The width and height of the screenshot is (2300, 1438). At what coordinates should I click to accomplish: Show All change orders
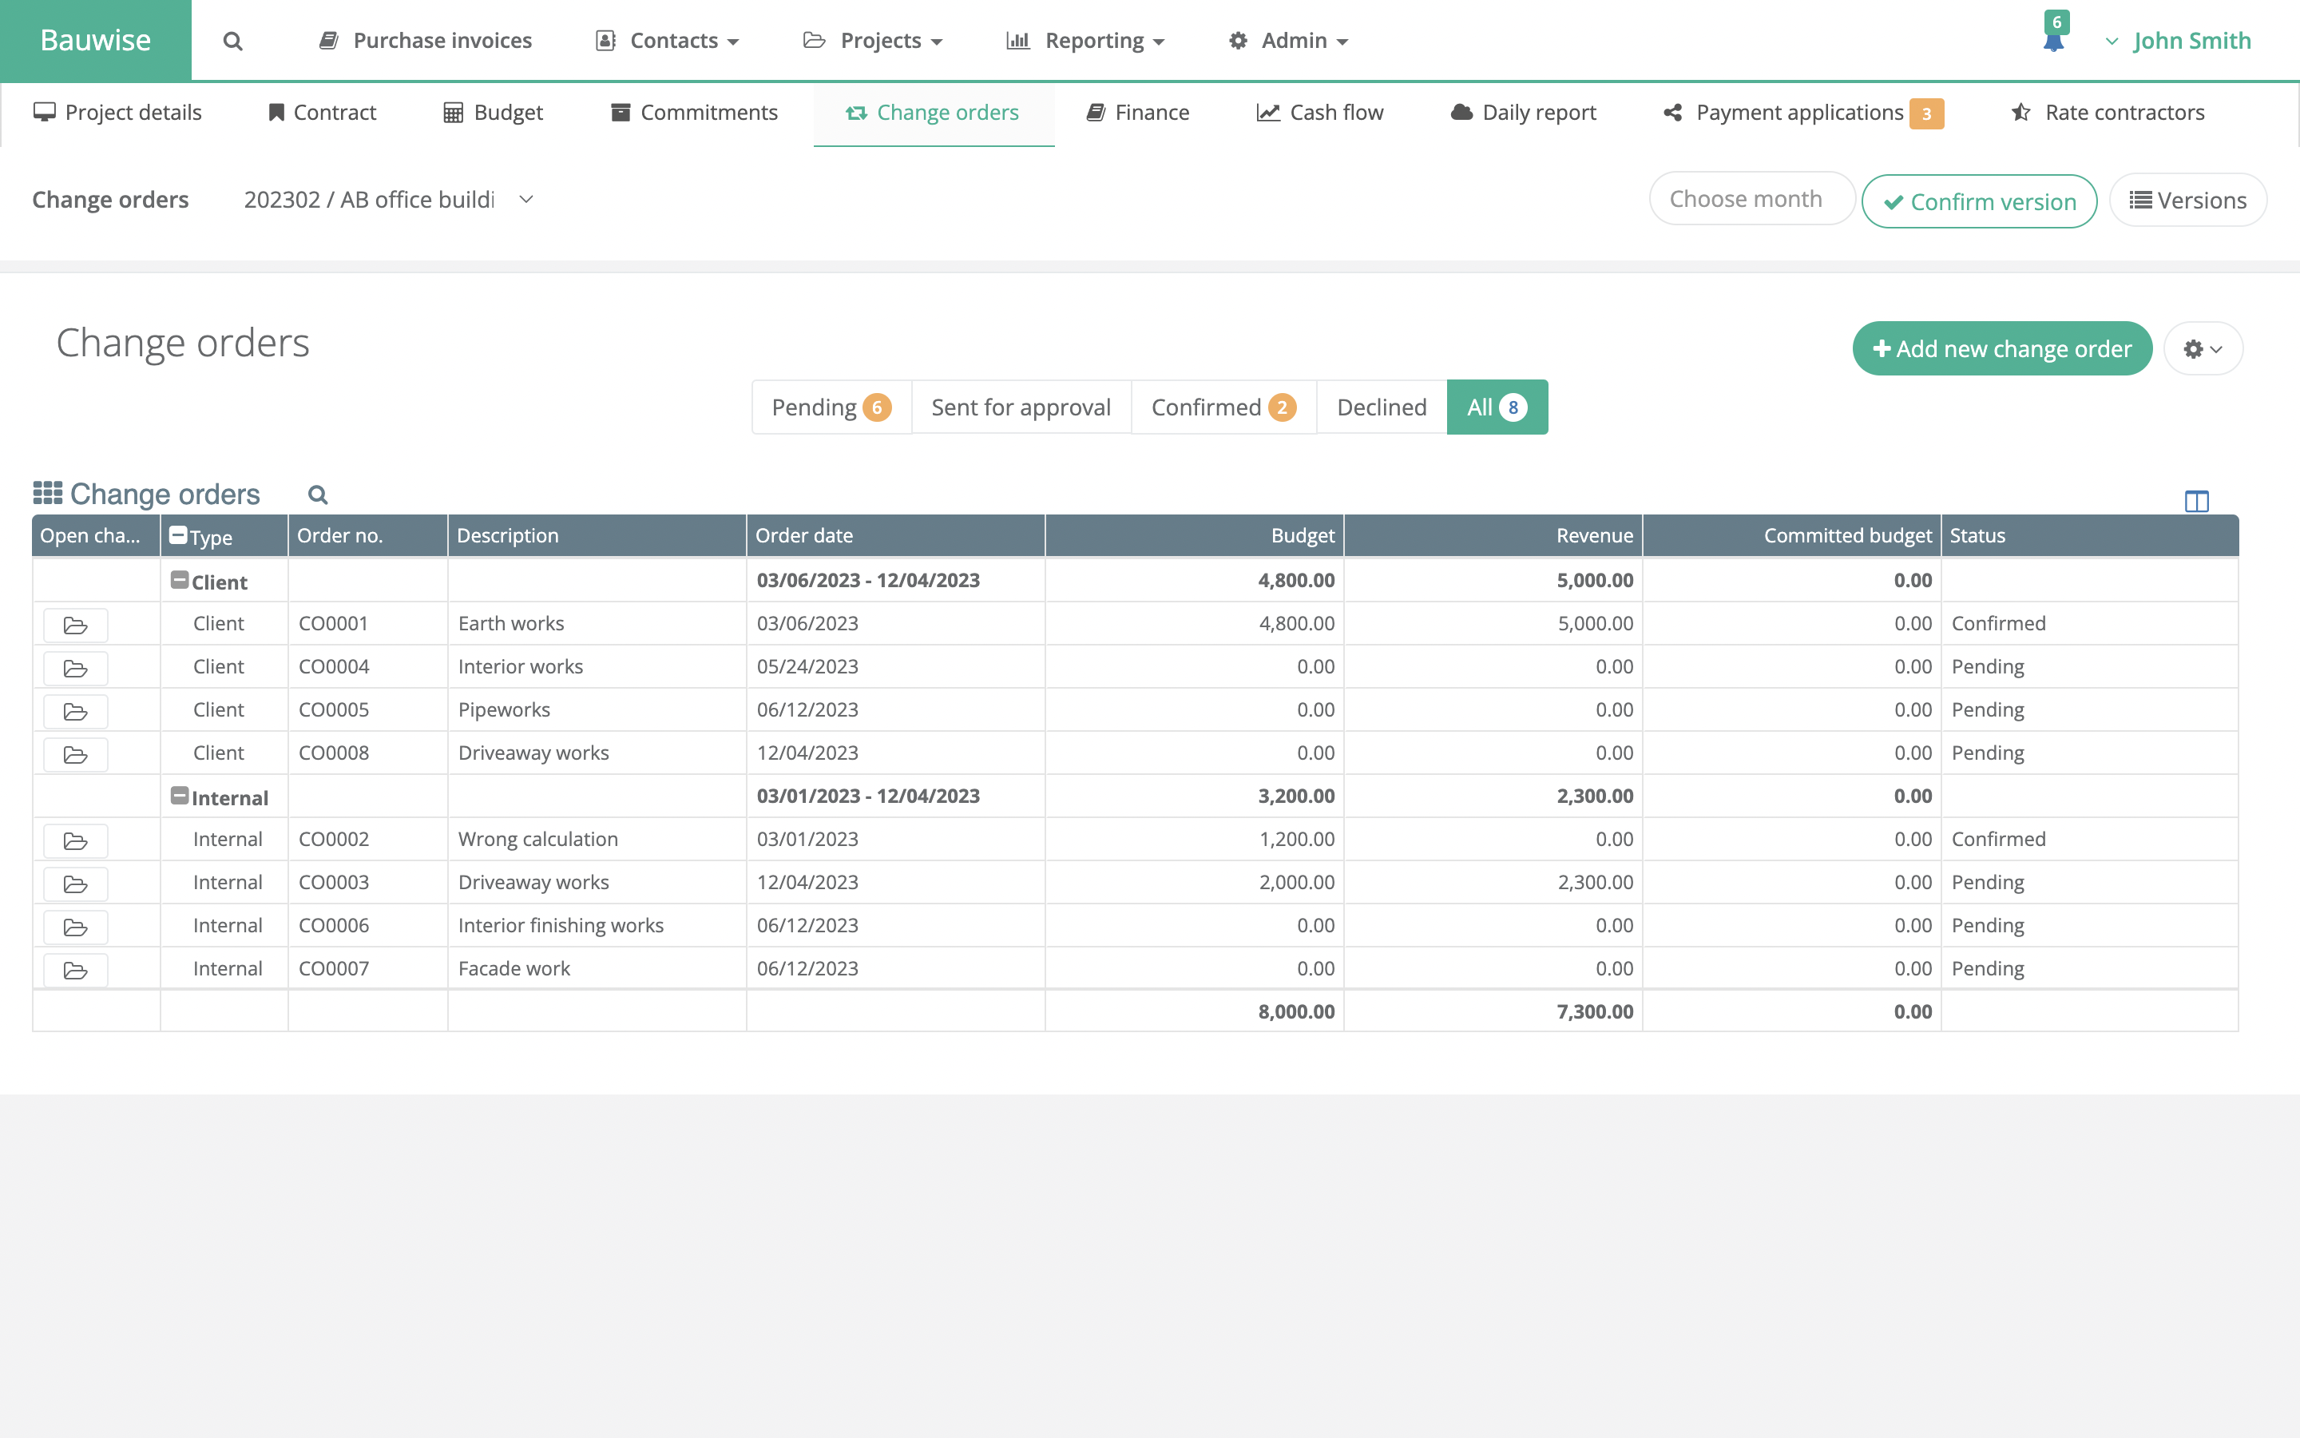pyautogui.click(x=1497, y=407)
